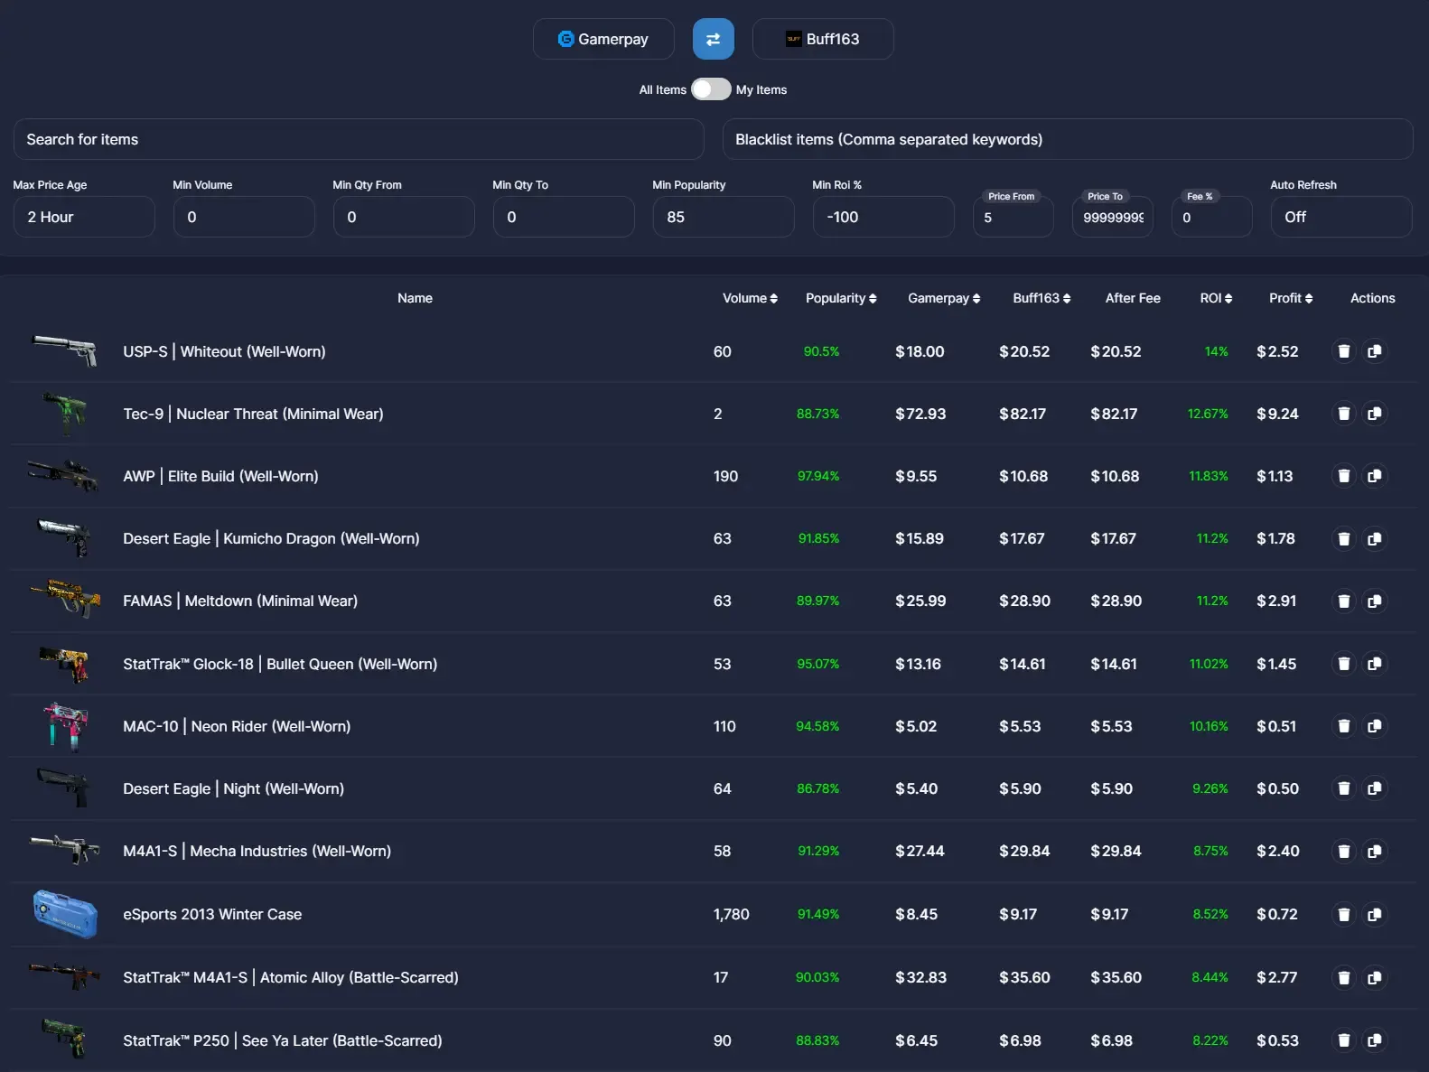
Task: Select 'Tec-9 | Nuclear Threat (Minimal Wear)' name
Action: pyautogui.click(x=253, y=414)
